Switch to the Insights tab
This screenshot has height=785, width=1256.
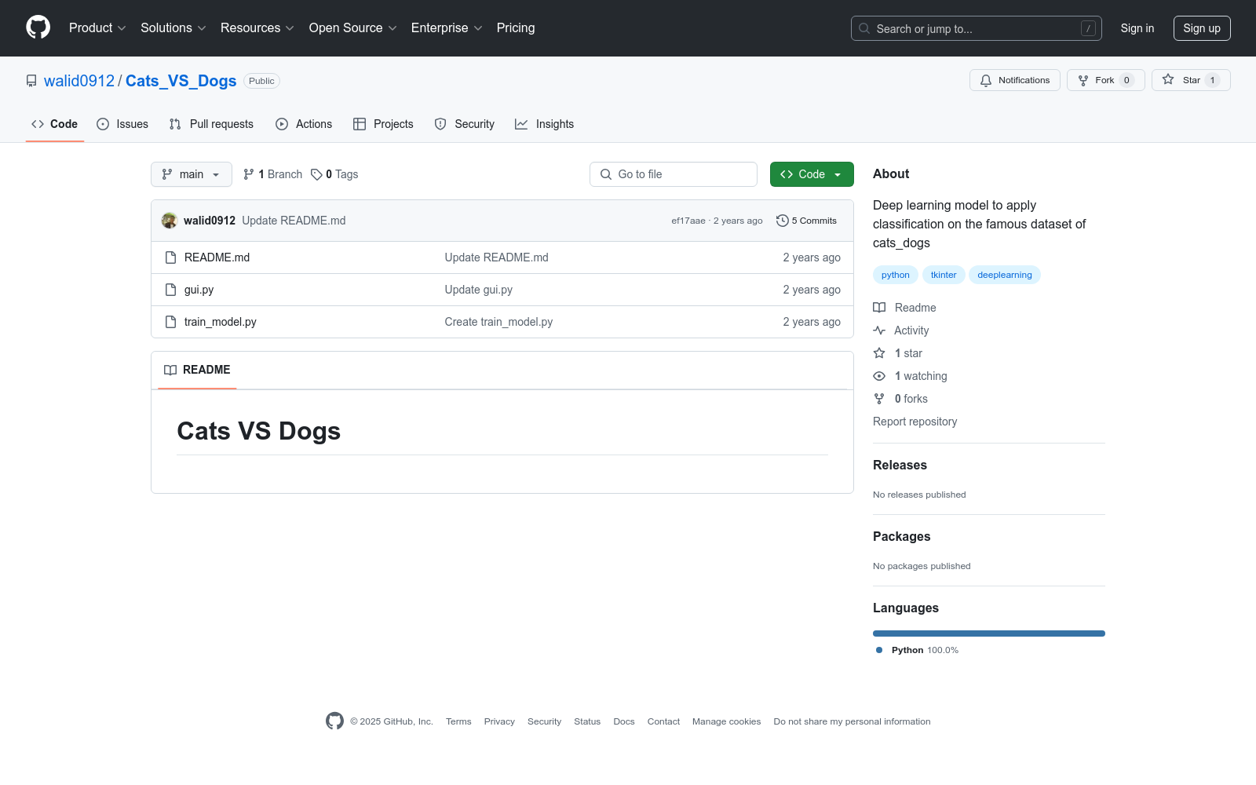[x=545, y=124]
